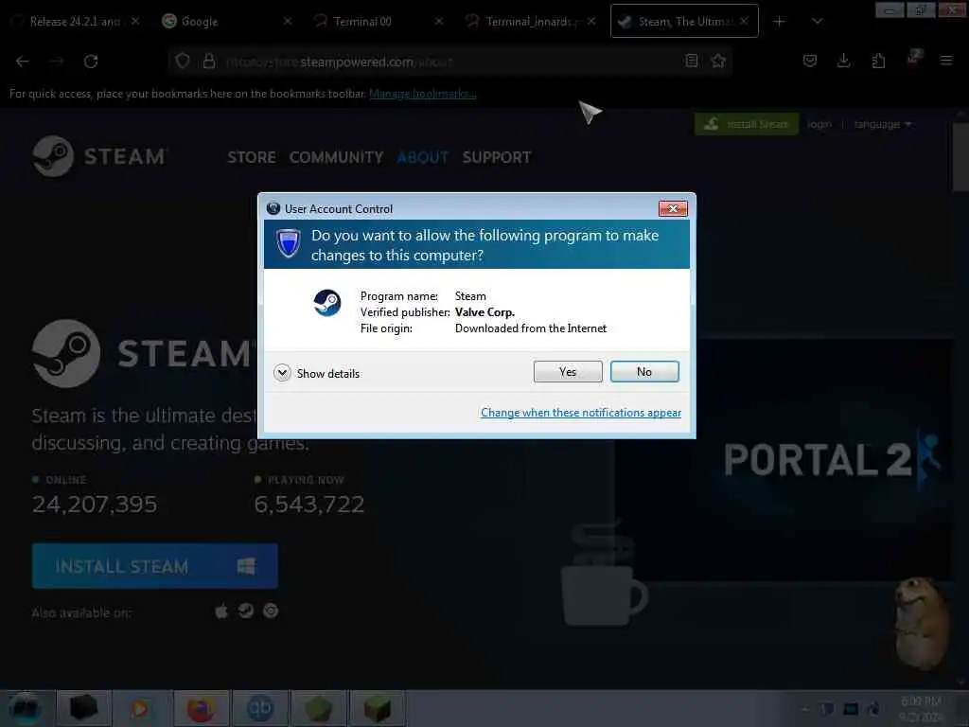Click No in the User Account Control dialog

click(x=643, y=371)
